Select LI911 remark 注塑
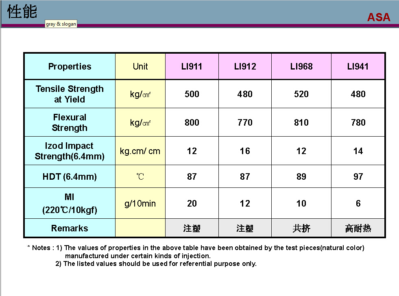The width and height of the screenshot is (399, 296). click(x=192, y=228)
